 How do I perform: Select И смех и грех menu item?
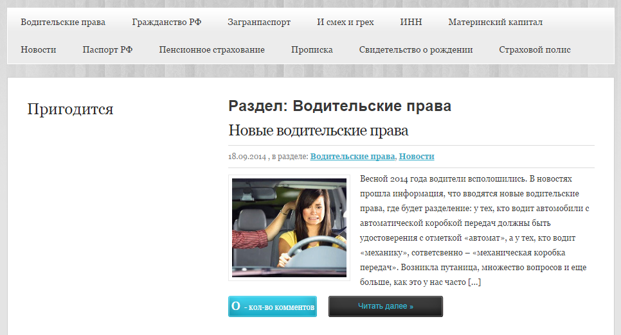[345, 22]
